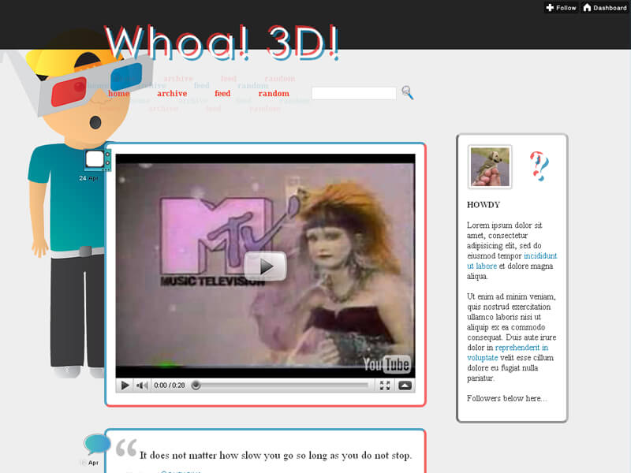The height and width of the screenshot is (473, 631).
Task: Click the video post TV icon
Action: pyautogui.click(x=97, y=160)
